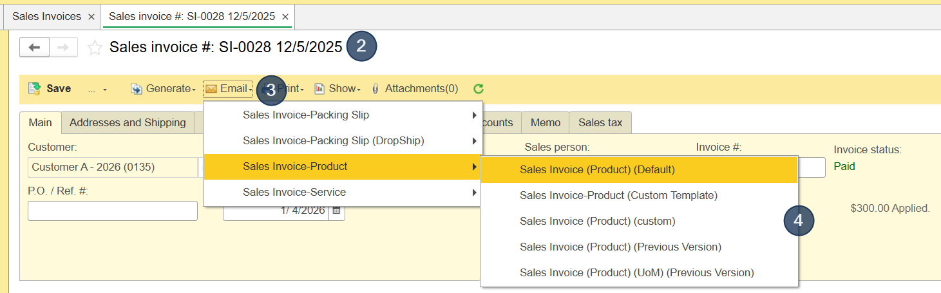
Task: Click the forward navigation arrow button
Action: coord(63,48)
